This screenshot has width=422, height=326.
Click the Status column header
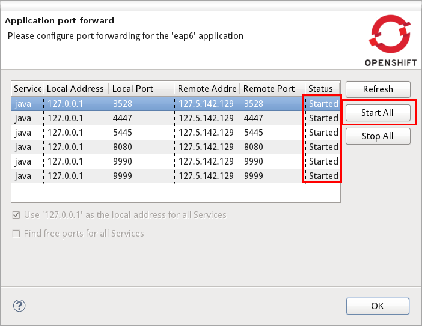pyautogui.click(x=320, y=89)
